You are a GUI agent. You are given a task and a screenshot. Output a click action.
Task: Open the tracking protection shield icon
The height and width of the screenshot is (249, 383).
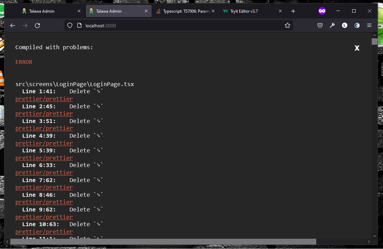tap(70, 25)
